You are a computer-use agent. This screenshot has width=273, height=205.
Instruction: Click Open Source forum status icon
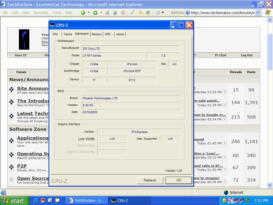point(11,179)
